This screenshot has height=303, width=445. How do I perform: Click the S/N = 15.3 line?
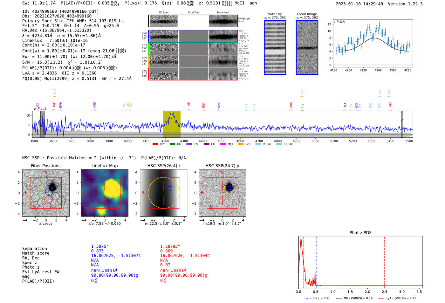coord(63,62)
